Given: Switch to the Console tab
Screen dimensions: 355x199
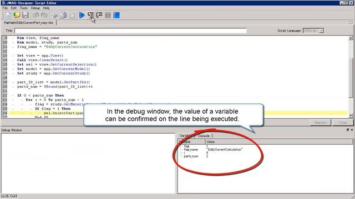Looking at the screenshot, I should click(204, 136).
